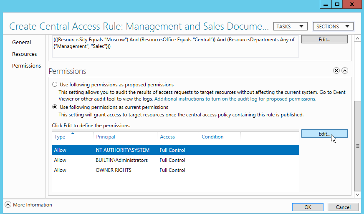
Task: Select current permissions radio button
Action: 55,107
